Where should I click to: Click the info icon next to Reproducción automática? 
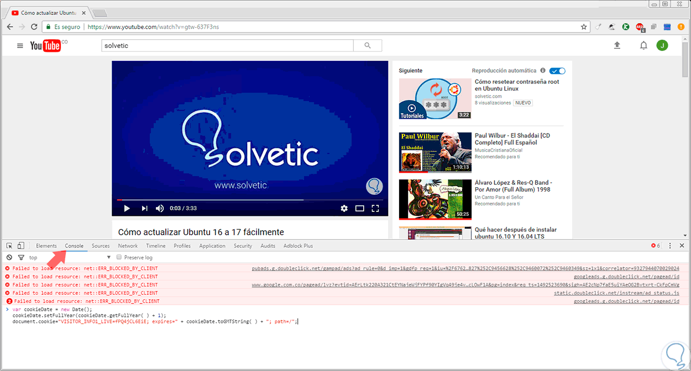(543, 71)
